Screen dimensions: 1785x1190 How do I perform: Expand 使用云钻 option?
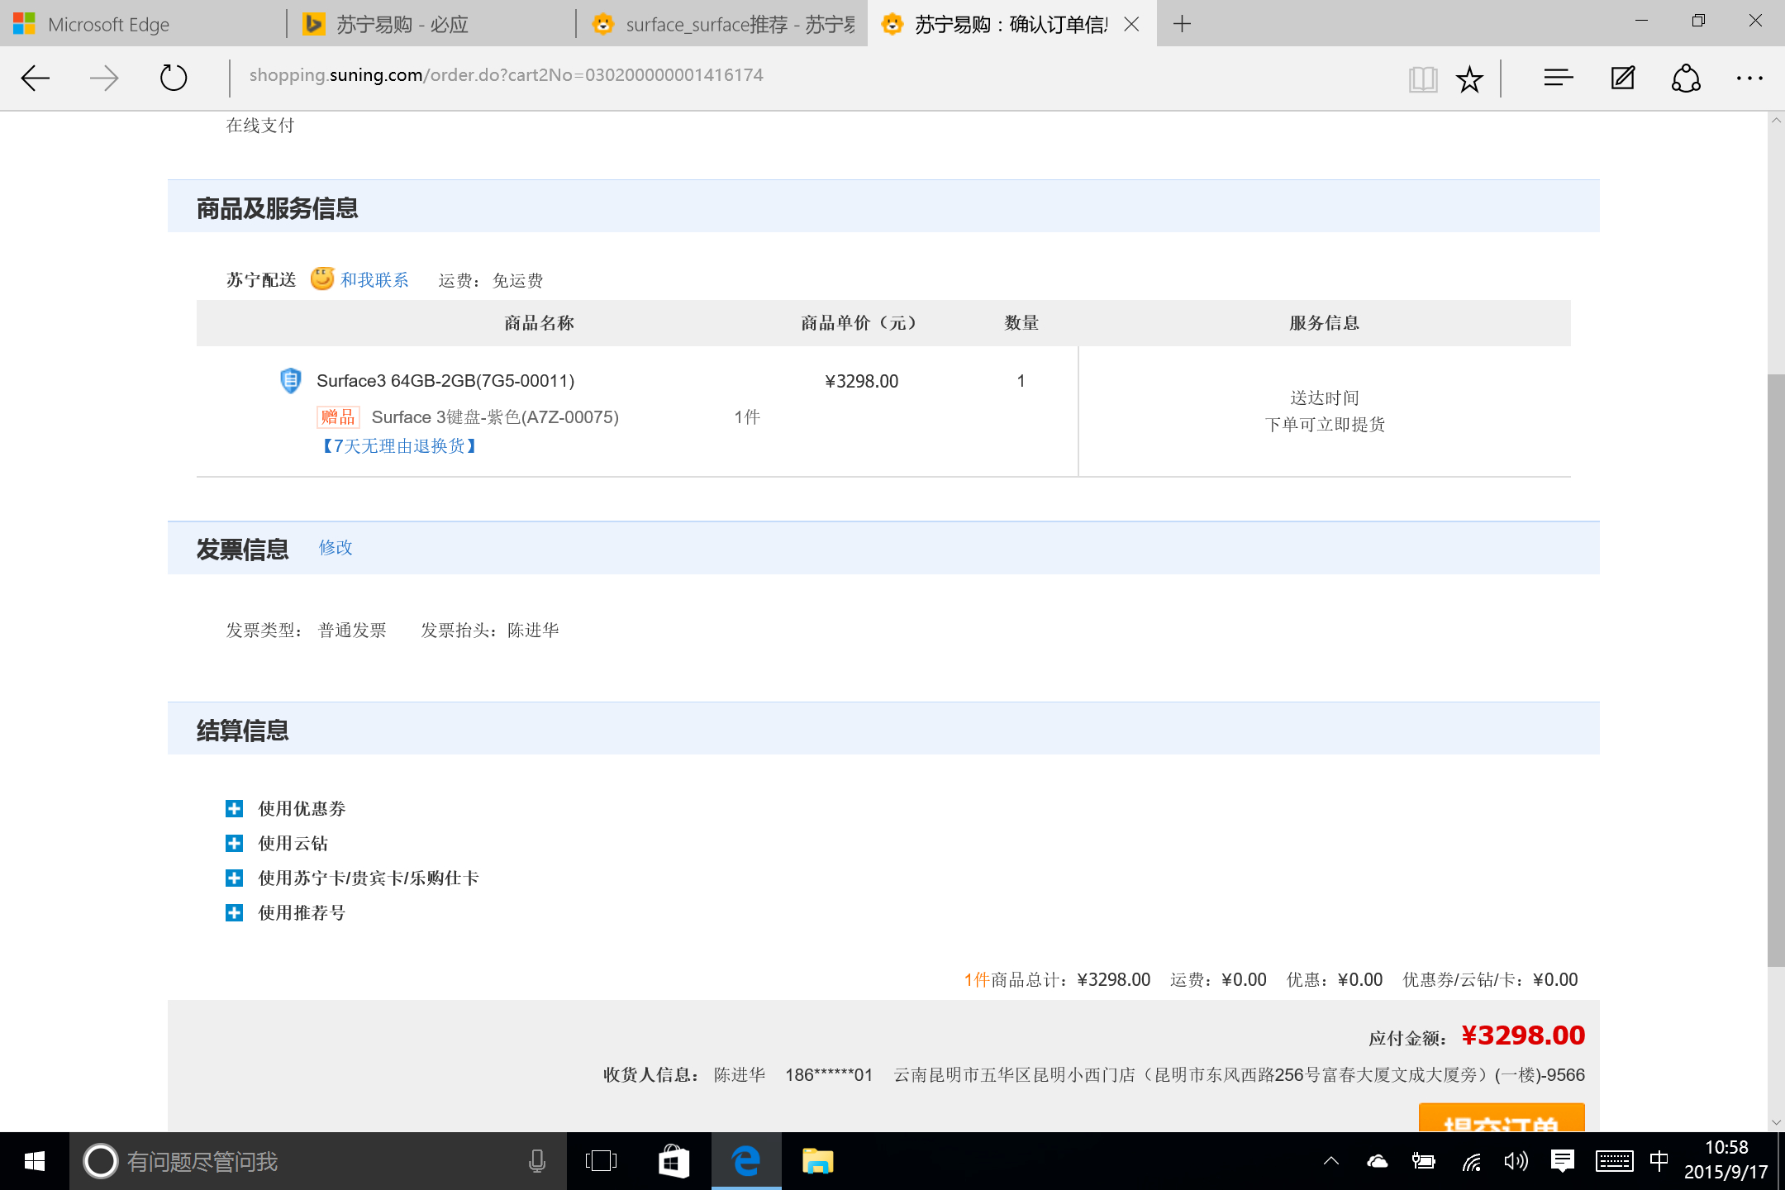[x=235, y=843]
